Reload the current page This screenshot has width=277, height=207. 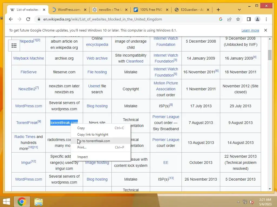[x=28, y=19]
